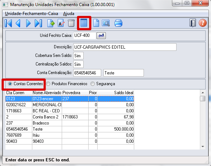Click account 7687689 in the table
The height and width of the screenshot is (166, 211).
[19, 135]
